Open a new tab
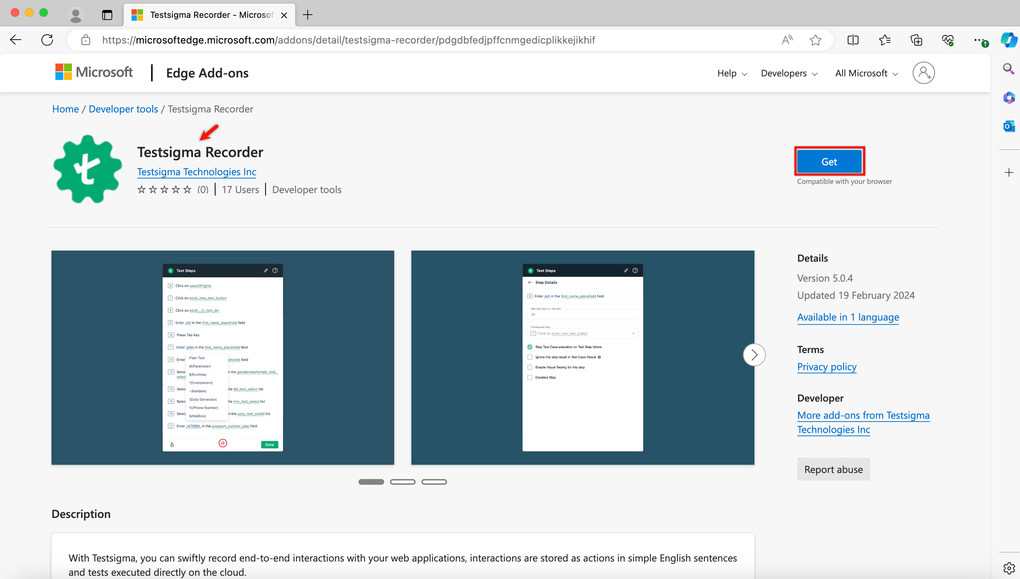The image size is (1020, 579). pyautogui.click(x=307, y=15)
